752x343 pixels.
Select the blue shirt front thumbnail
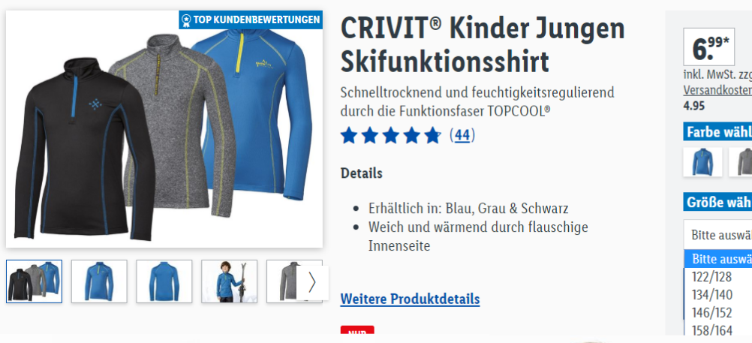coord(99,281)
